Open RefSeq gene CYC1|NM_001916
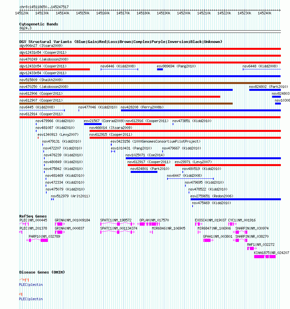 tap(232, 224)
